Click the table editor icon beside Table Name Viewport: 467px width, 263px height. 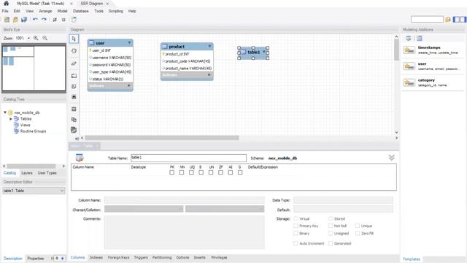pos(80,158)
